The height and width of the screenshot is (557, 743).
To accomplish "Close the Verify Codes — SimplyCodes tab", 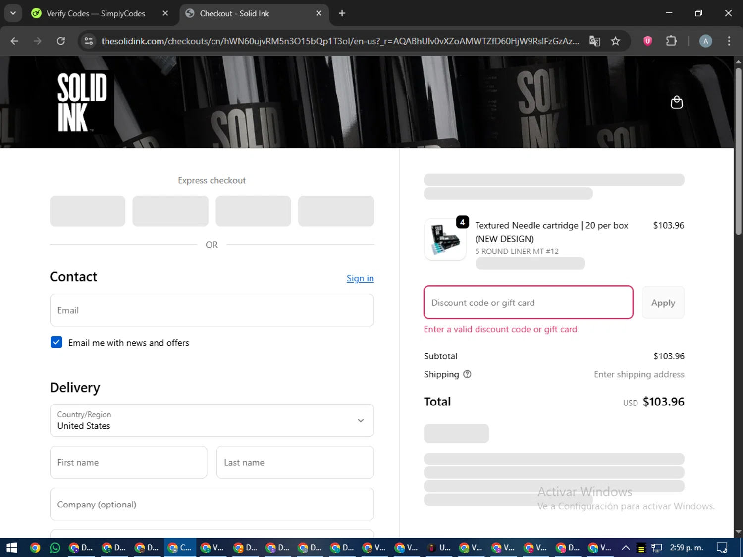I will pyautogui.click(x=165, y=13).
